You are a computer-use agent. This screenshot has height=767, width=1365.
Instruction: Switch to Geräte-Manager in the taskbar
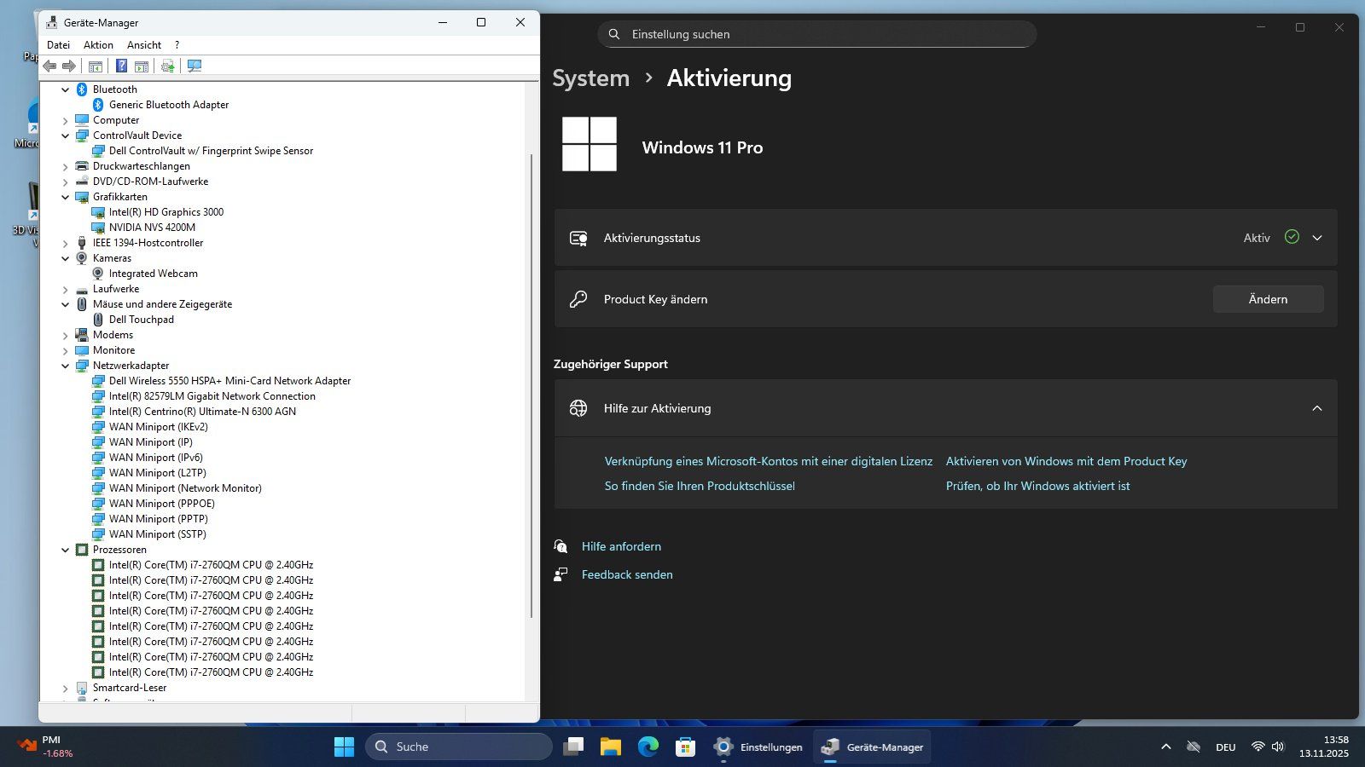[872, 747]
